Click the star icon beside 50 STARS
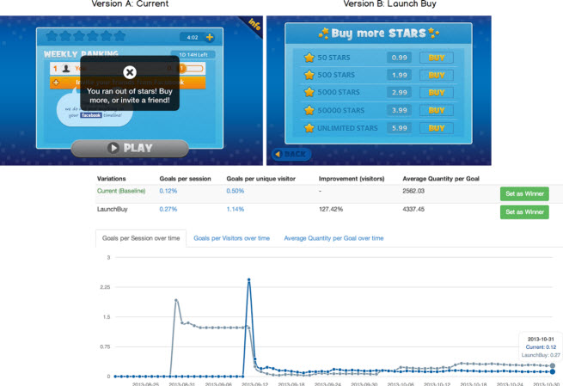This screenshot has width=563, height=386. pyautogui.click(x=309, y=58)
